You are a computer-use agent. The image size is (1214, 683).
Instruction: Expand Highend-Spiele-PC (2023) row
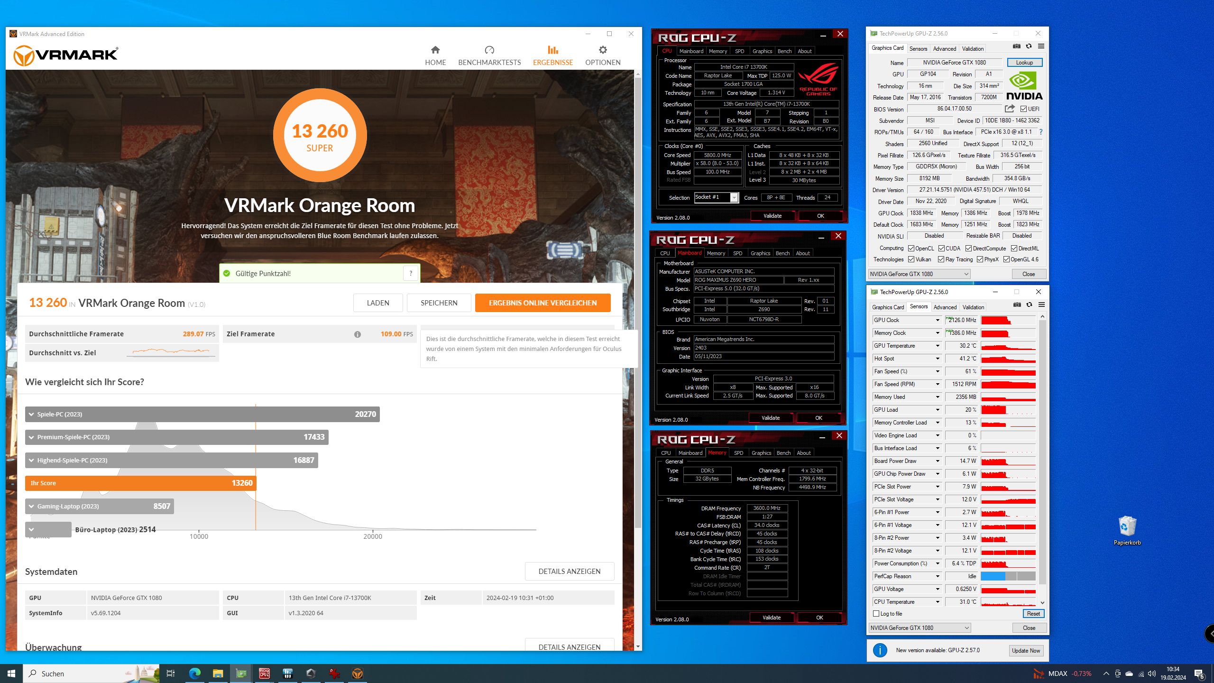(172, 460)
